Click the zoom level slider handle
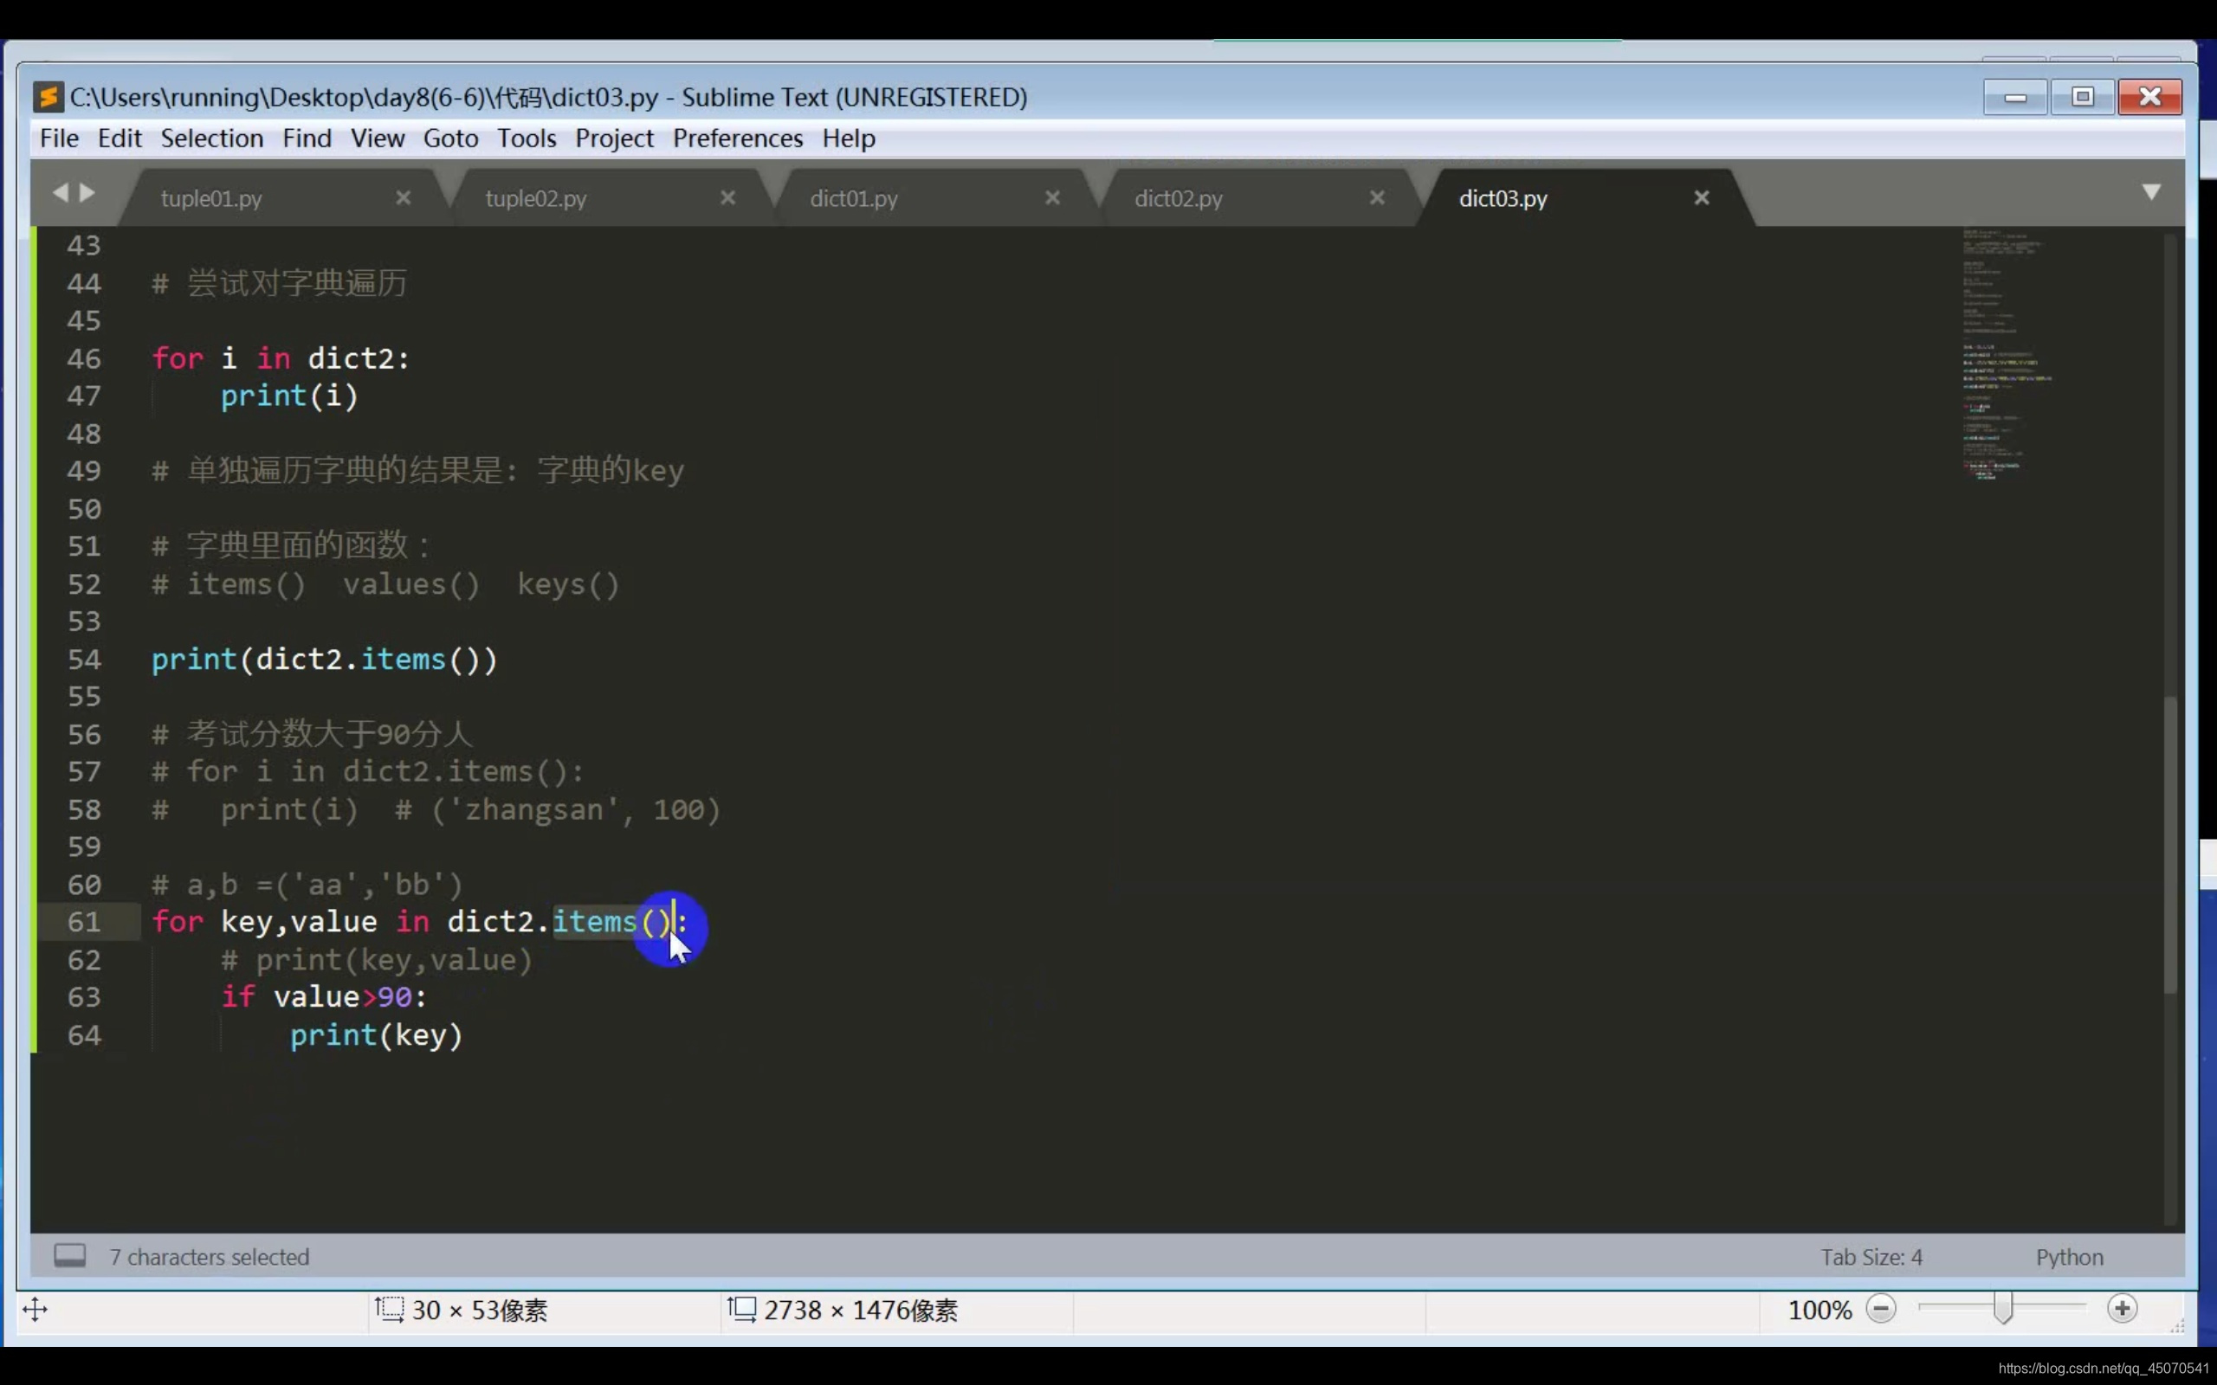This screenshot has width=2217, height=1385. pos(2002,1309)
